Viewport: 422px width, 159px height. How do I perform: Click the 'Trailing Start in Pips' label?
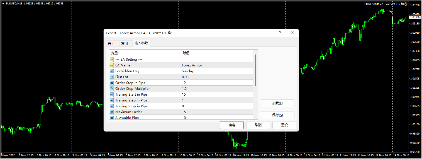click(131, 95)
